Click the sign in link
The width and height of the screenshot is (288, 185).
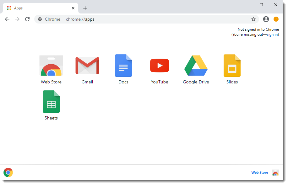[272, 34]
